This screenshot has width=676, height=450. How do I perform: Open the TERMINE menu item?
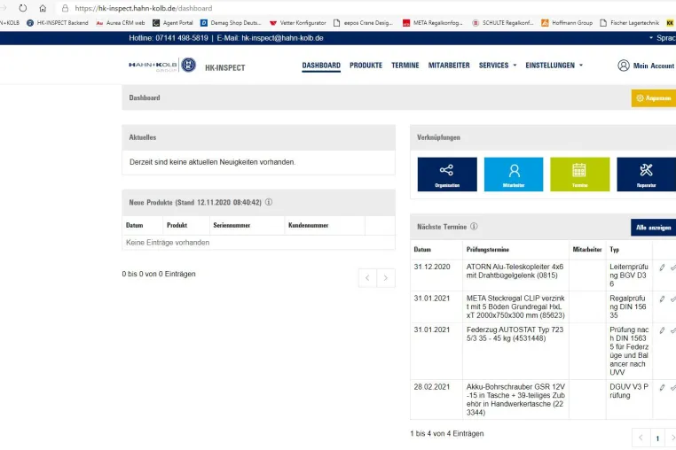click(405, 66)
